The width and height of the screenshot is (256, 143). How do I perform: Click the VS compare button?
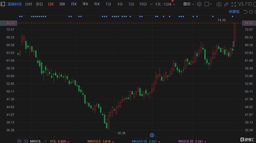[241, 4]
